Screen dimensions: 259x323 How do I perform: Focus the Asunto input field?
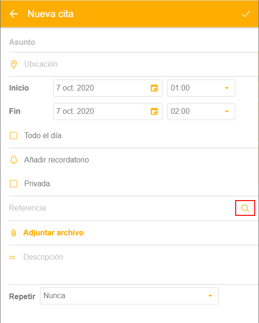[x=134, y=42]
